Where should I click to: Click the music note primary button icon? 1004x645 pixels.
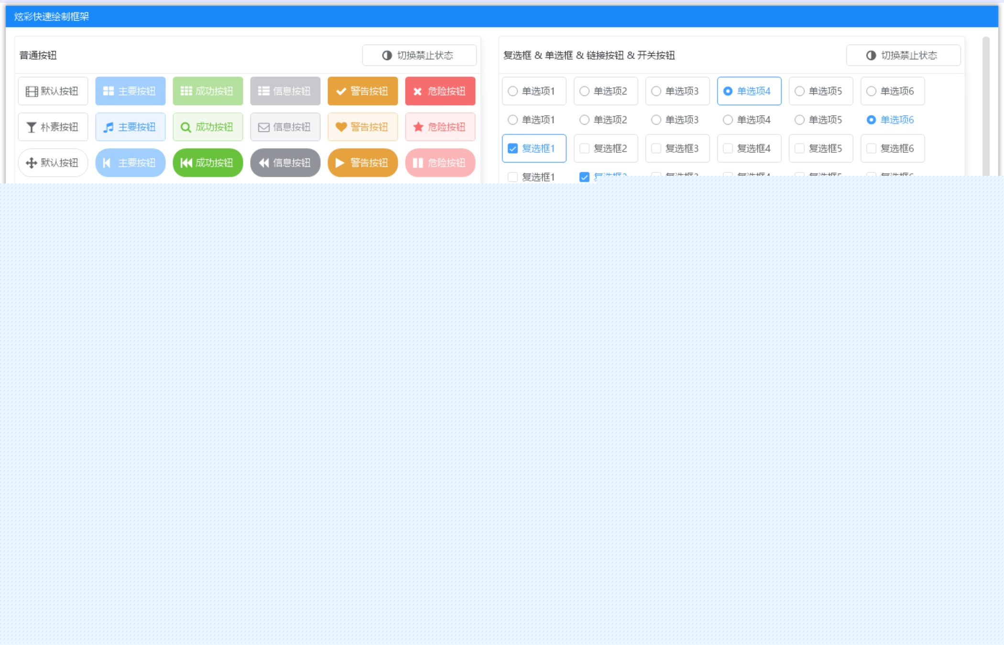(x=109, y=127)
